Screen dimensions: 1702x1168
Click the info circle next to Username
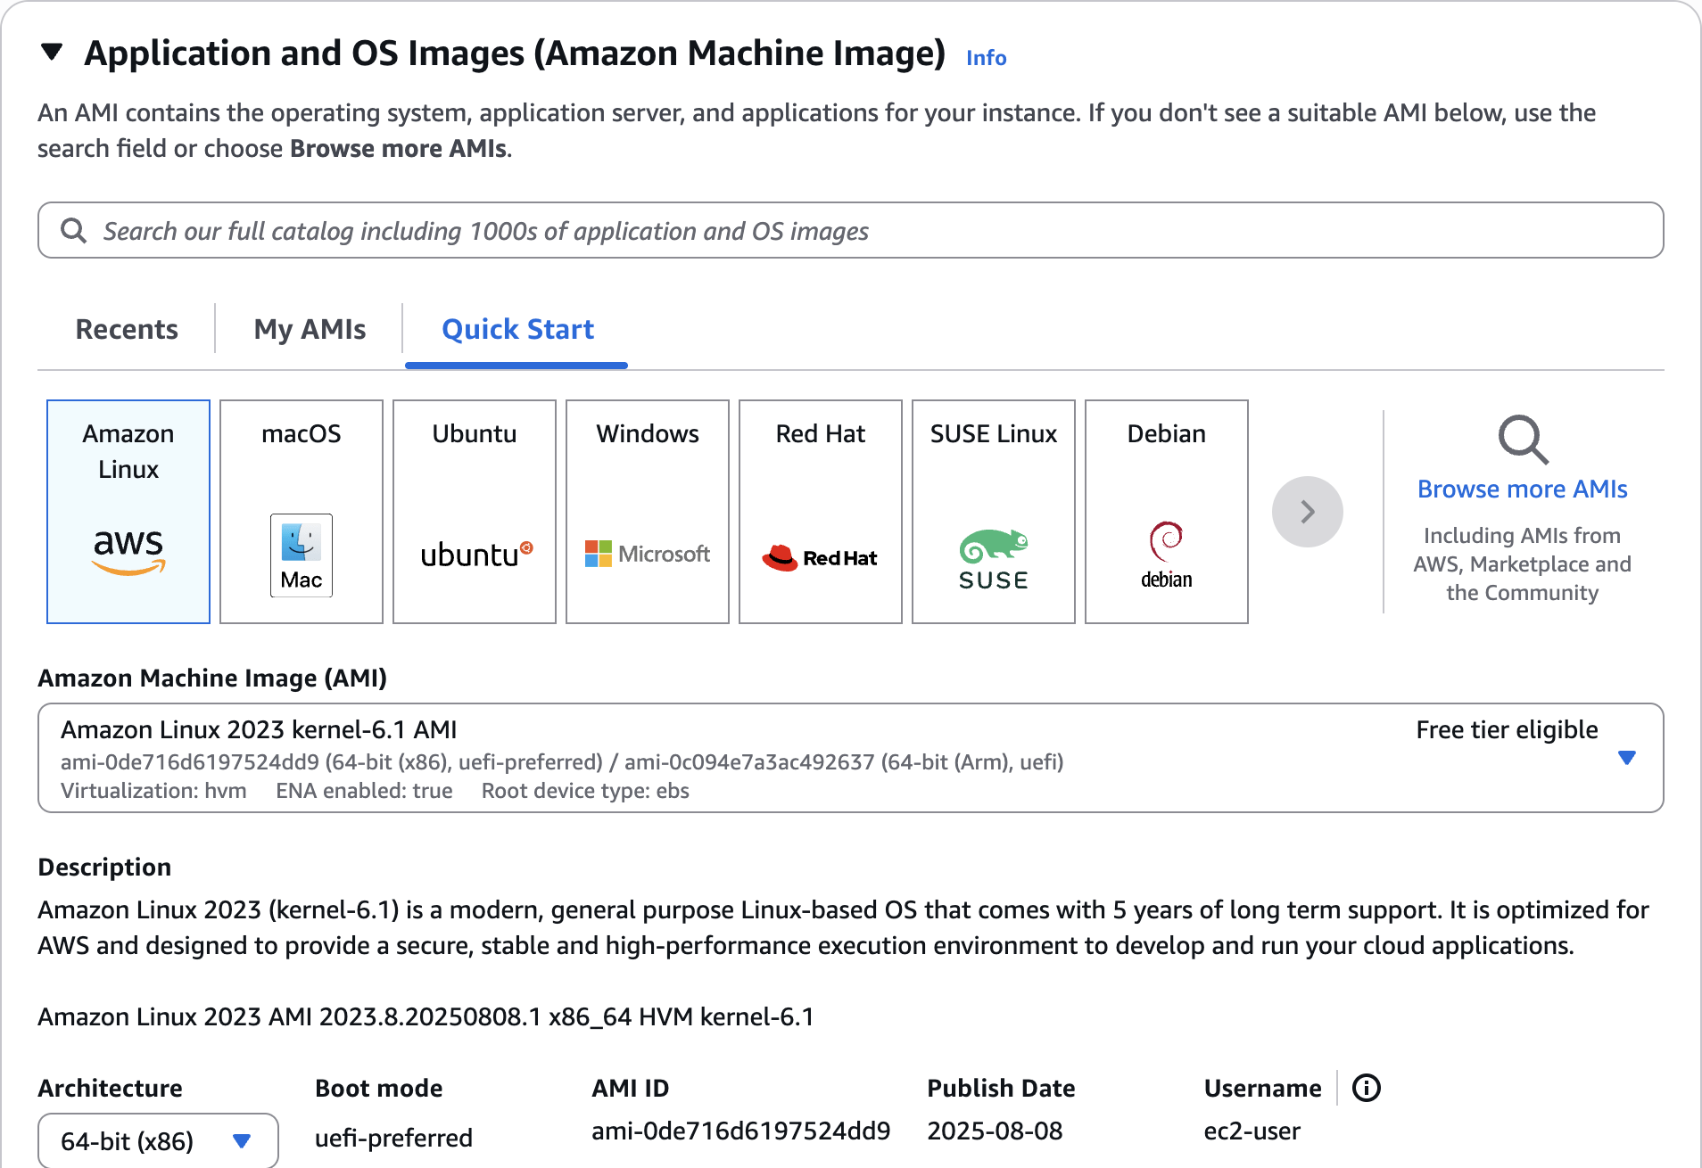pyautogui.click(x=1367, y=1088)
